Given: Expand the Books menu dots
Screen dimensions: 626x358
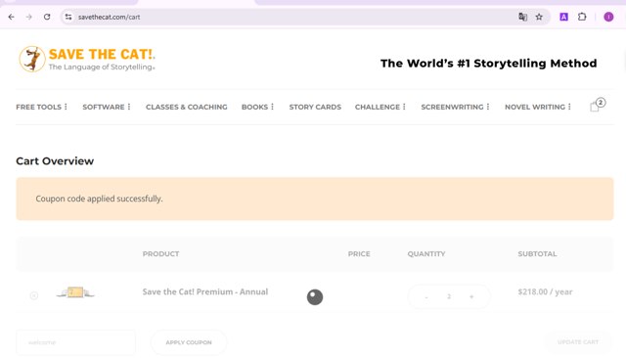Looking at the screenshot, I should [x=272, y=107].
